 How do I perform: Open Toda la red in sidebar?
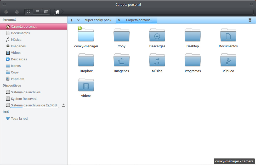point(19,119)
